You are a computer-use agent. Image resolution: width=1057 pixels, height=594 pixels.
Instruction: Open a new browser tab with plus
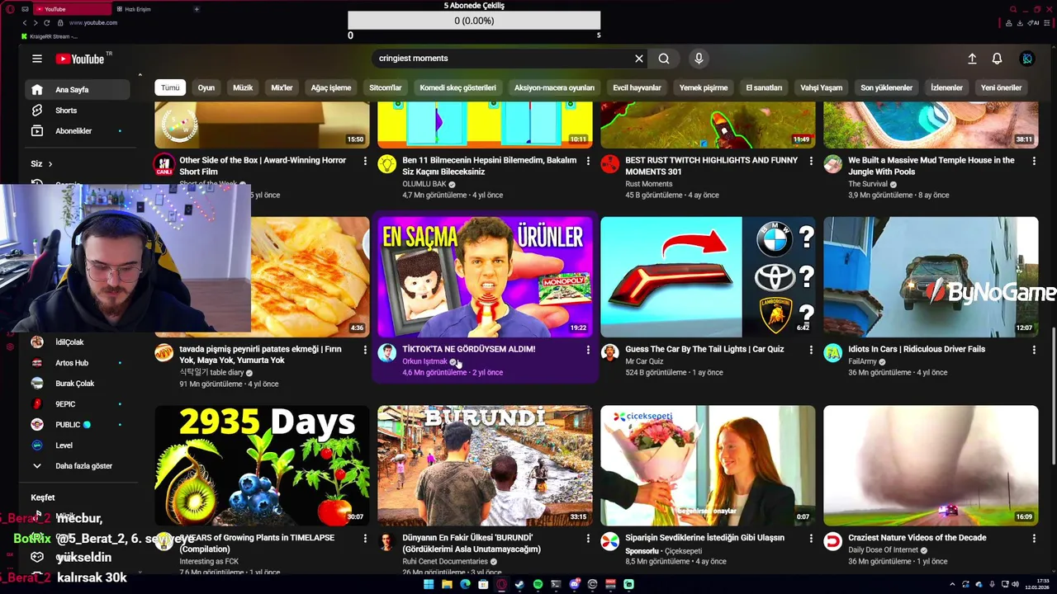[197, 9]
